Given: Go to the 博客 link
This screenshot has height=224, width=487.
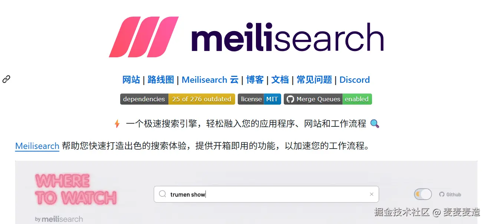Looking at the screenshot, I should [x=255, y=80].
